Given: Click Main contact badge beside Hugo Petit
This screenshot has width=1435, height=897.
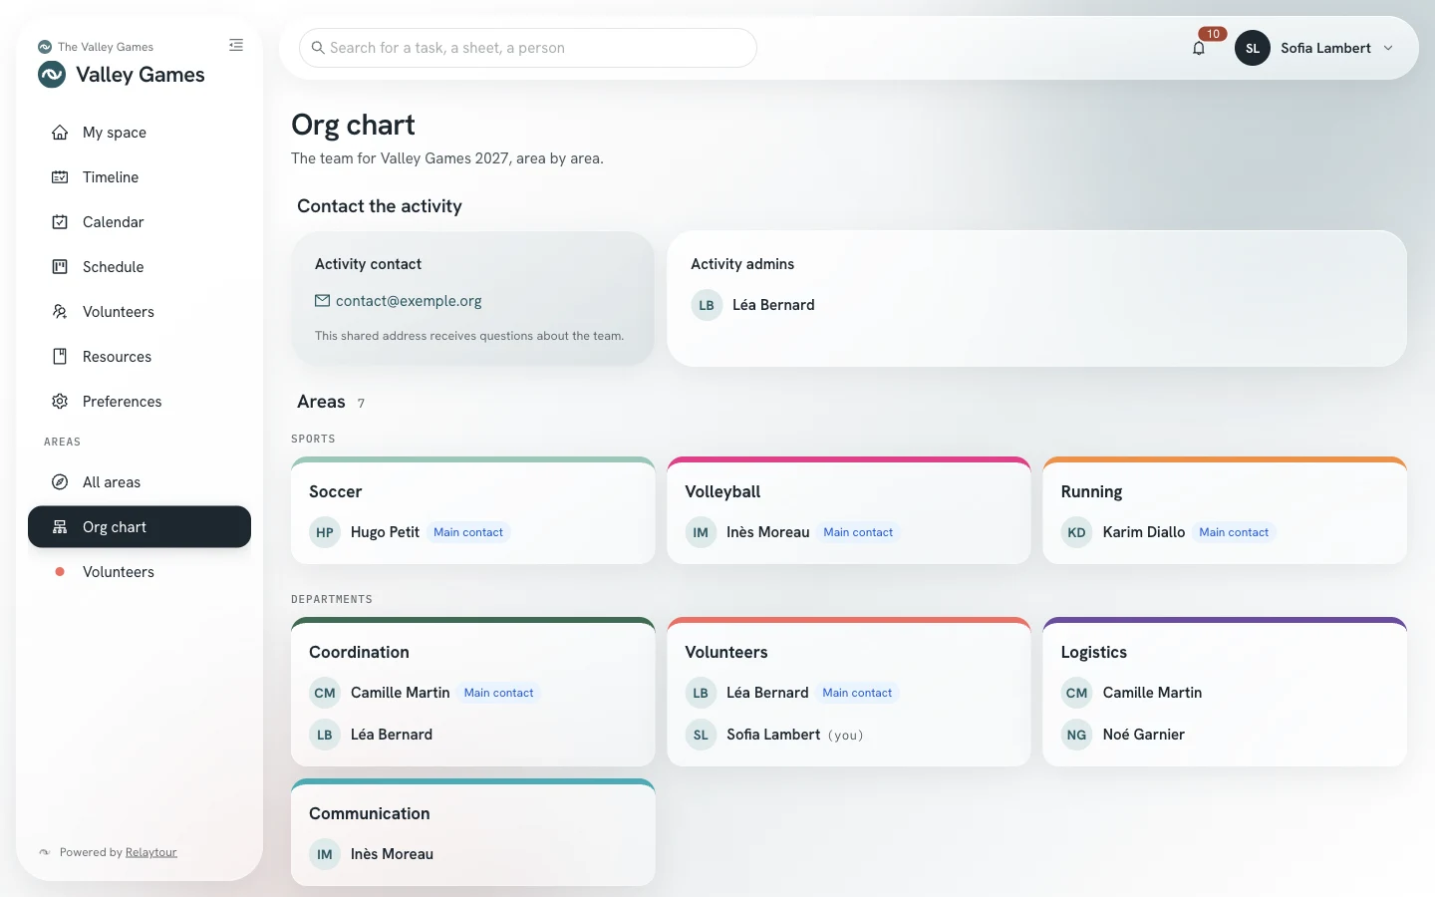Looking at the screenshot, I should [468, 532].
